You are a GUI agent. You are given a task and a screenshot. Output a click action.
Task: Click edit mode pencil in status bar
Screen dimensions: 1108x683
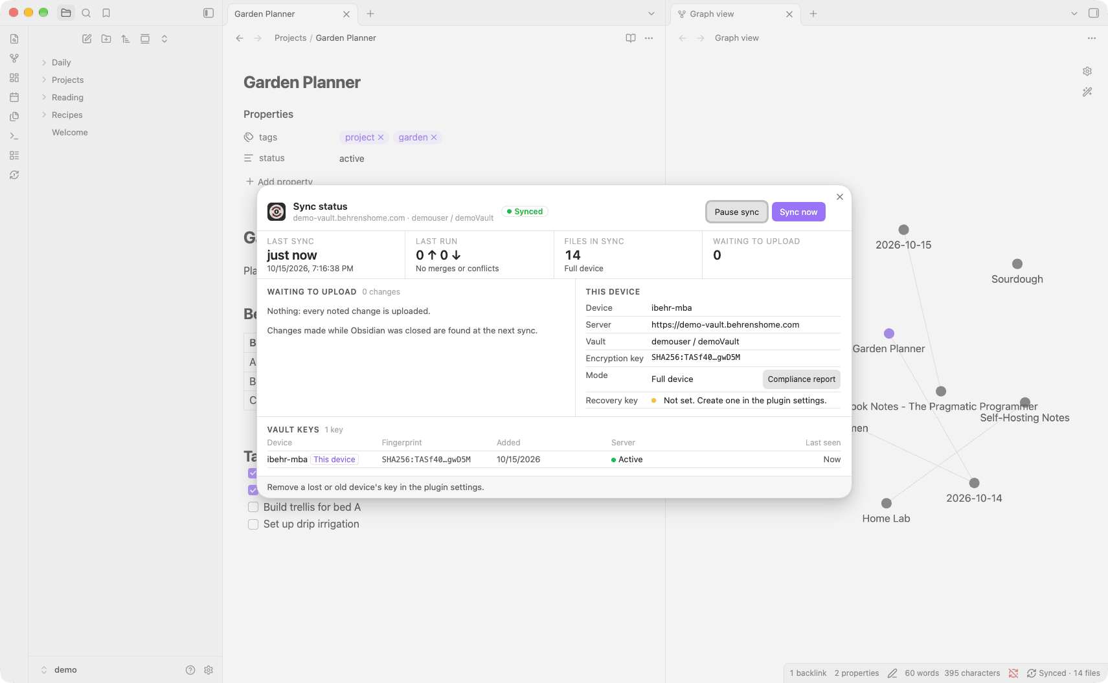click(892, 673)
